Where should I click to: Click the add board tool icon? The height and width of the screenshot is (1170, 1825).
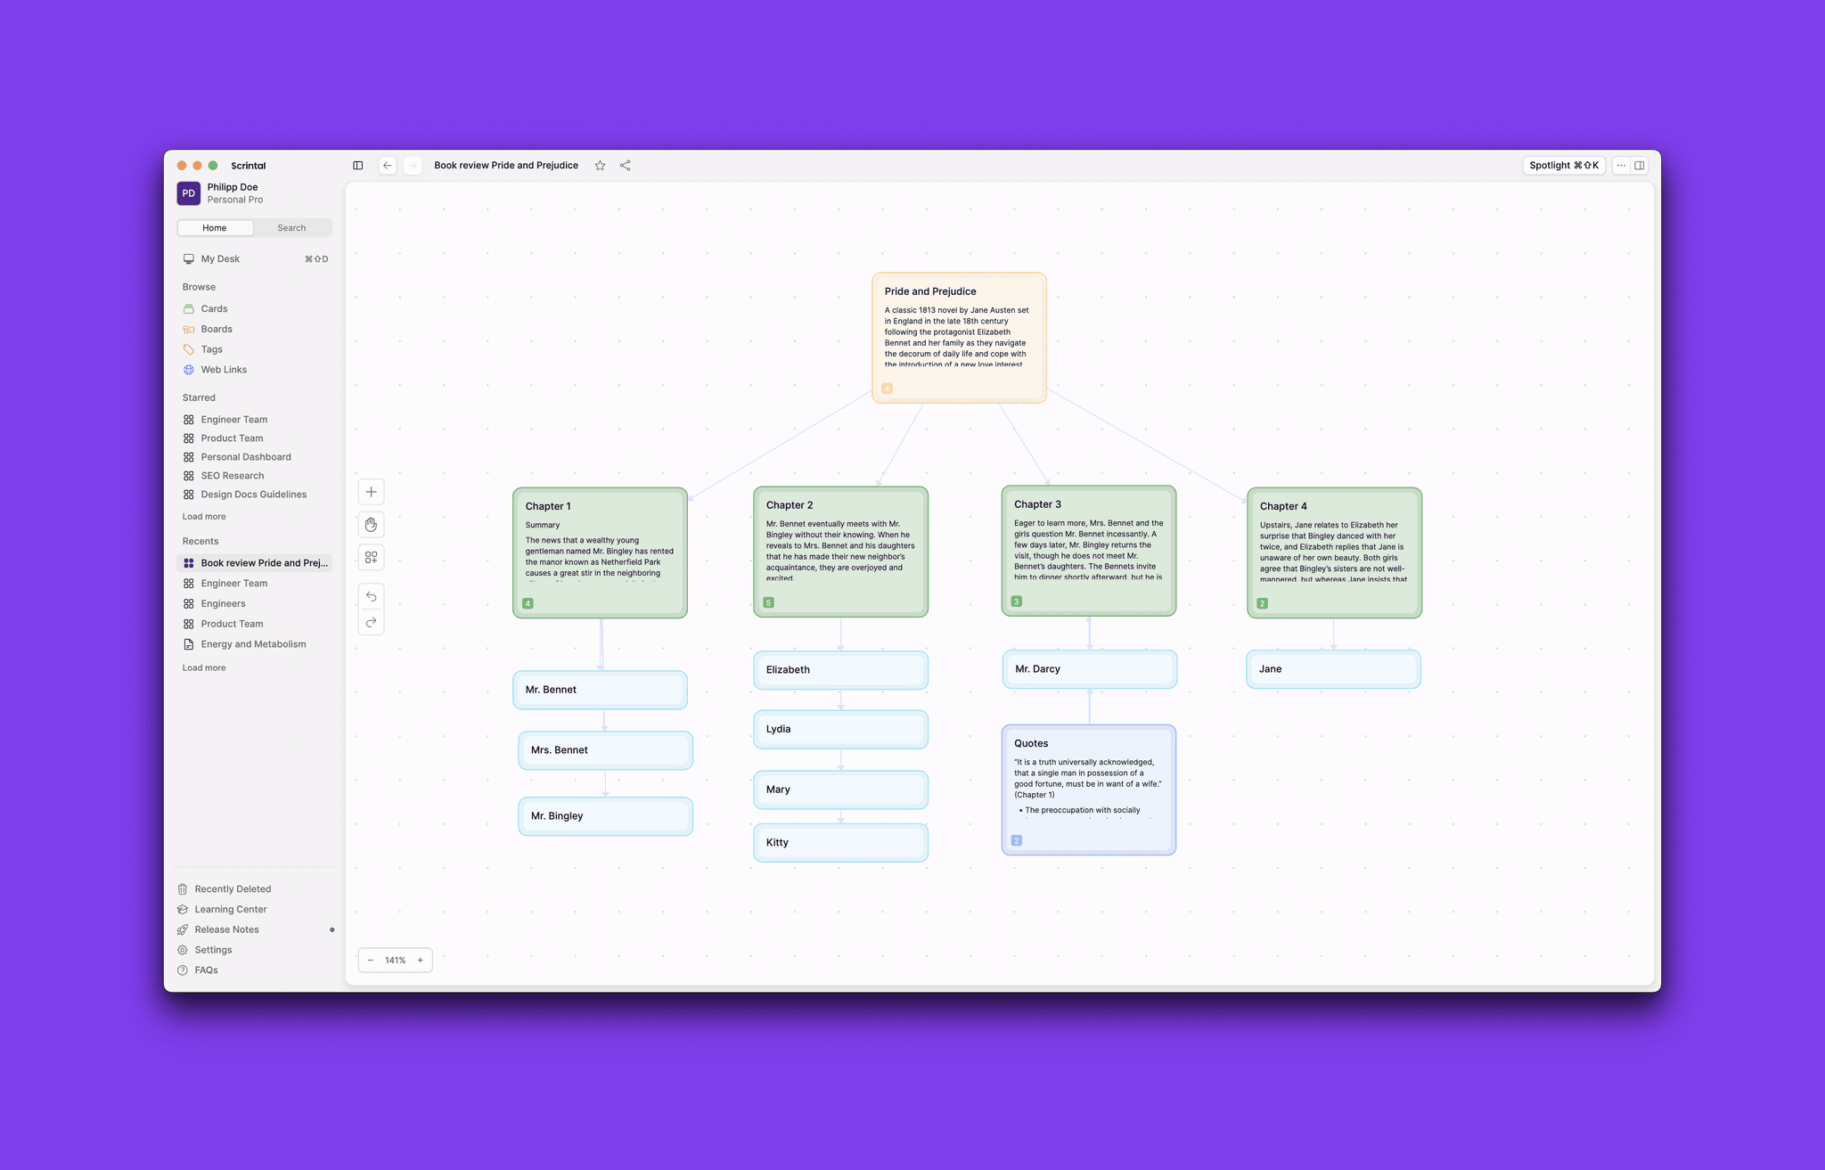(371, 557)
